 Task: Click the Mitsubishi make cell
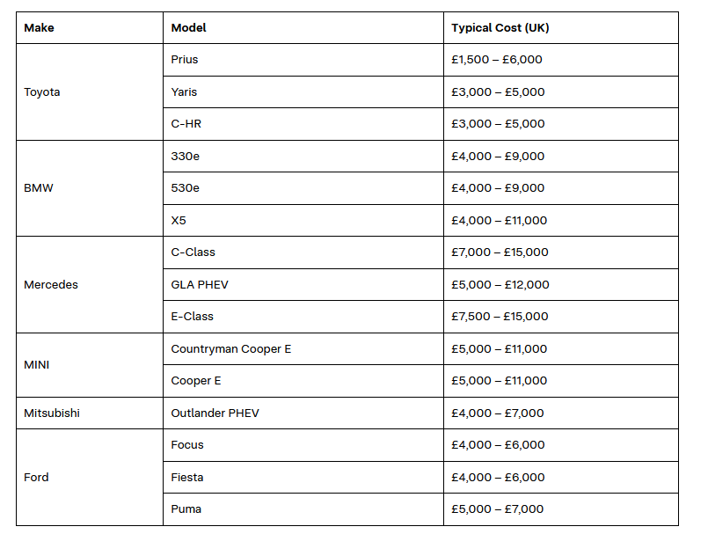(x=52, y=413)
